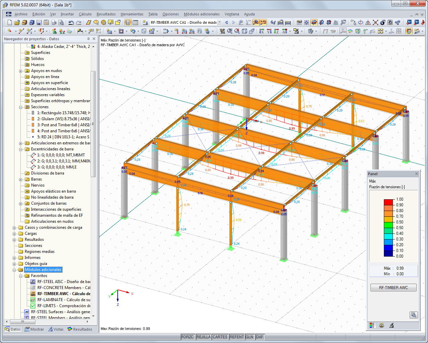The width and height of the screenshot is (428, 343).
Task: Collapse the Secciones tree node
Action: [21, 107]
